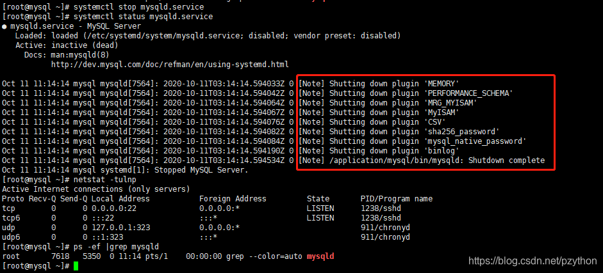The height and width of the screenshot is (273, 603).
Task: Click the 'LISTEN' state in the tcp6 row
Action: [x=320, y=218]
